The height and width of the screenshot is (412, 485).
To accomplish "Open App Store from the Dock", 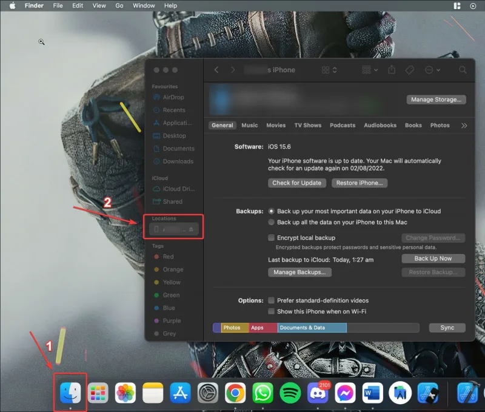I will [x=180, y=393].
